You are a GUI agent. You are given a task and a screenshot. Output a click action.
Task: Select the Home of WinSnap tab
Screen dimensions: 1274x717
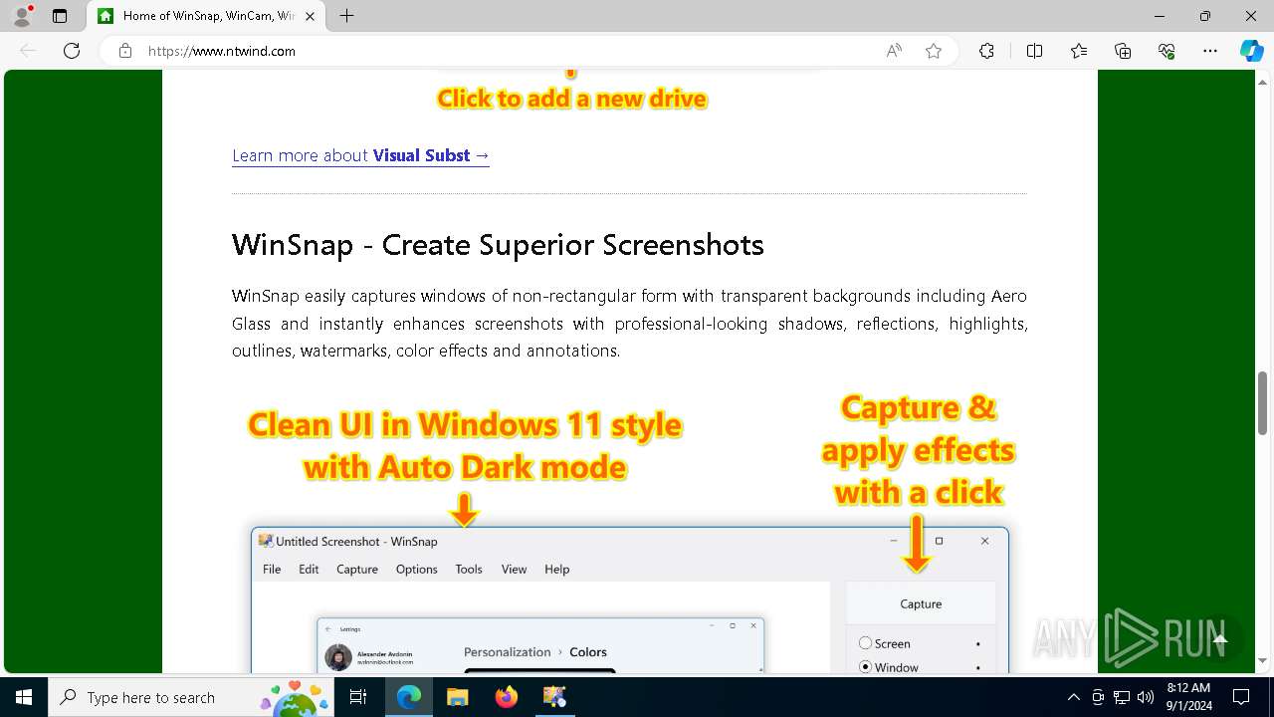pos(207,16)
